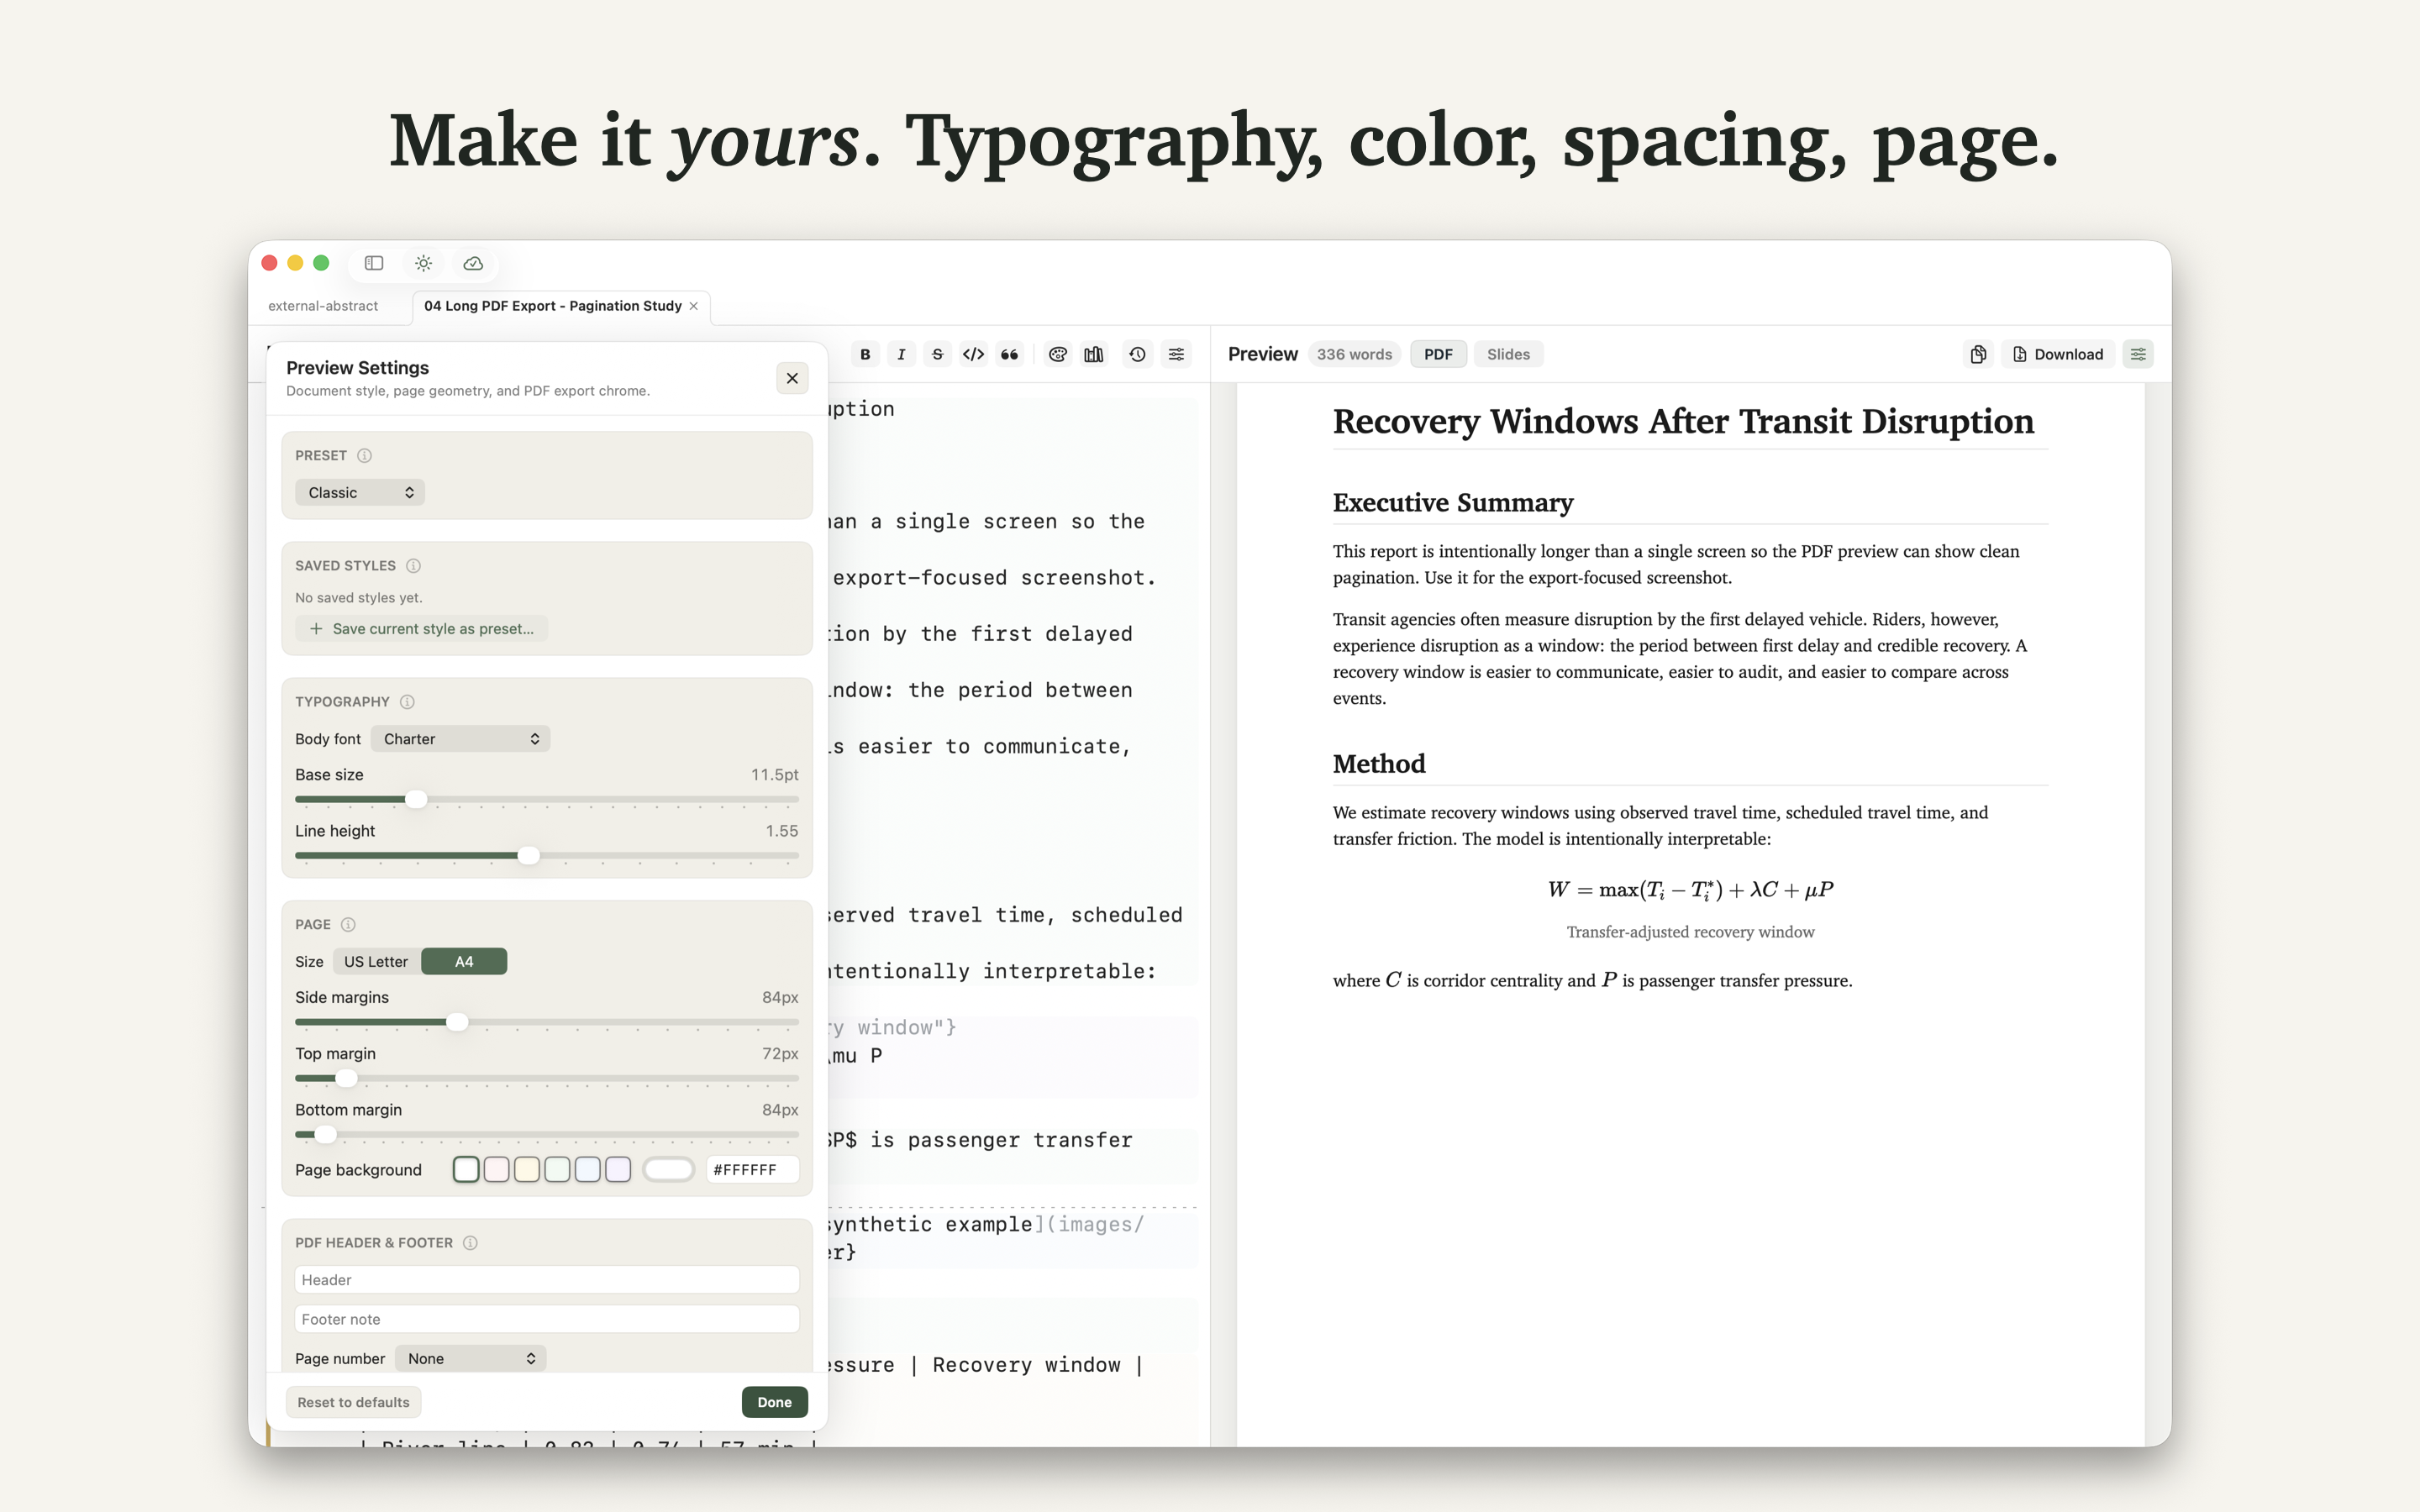Pick the white page background swatch
This screenshot has width=2420, height=1512.
466,1169
